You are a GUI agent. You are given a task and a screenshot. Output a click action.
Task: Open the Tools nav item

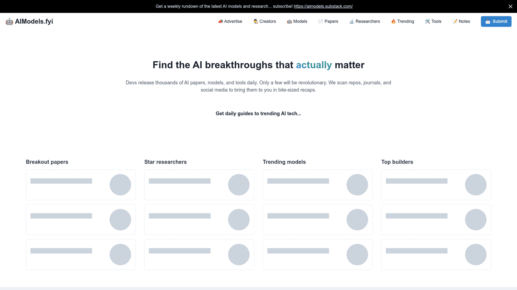(x=433, y=22)
